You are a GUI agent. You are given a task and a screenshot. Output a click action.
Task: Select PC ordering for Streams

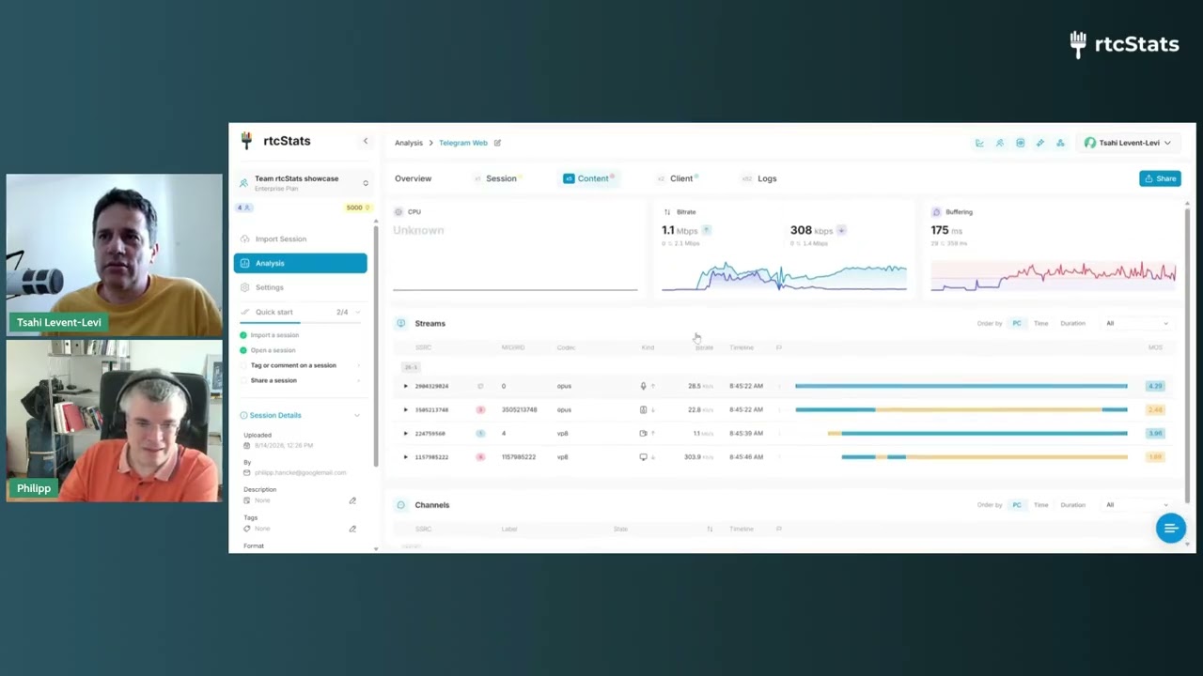click(x=1016, y=323)
